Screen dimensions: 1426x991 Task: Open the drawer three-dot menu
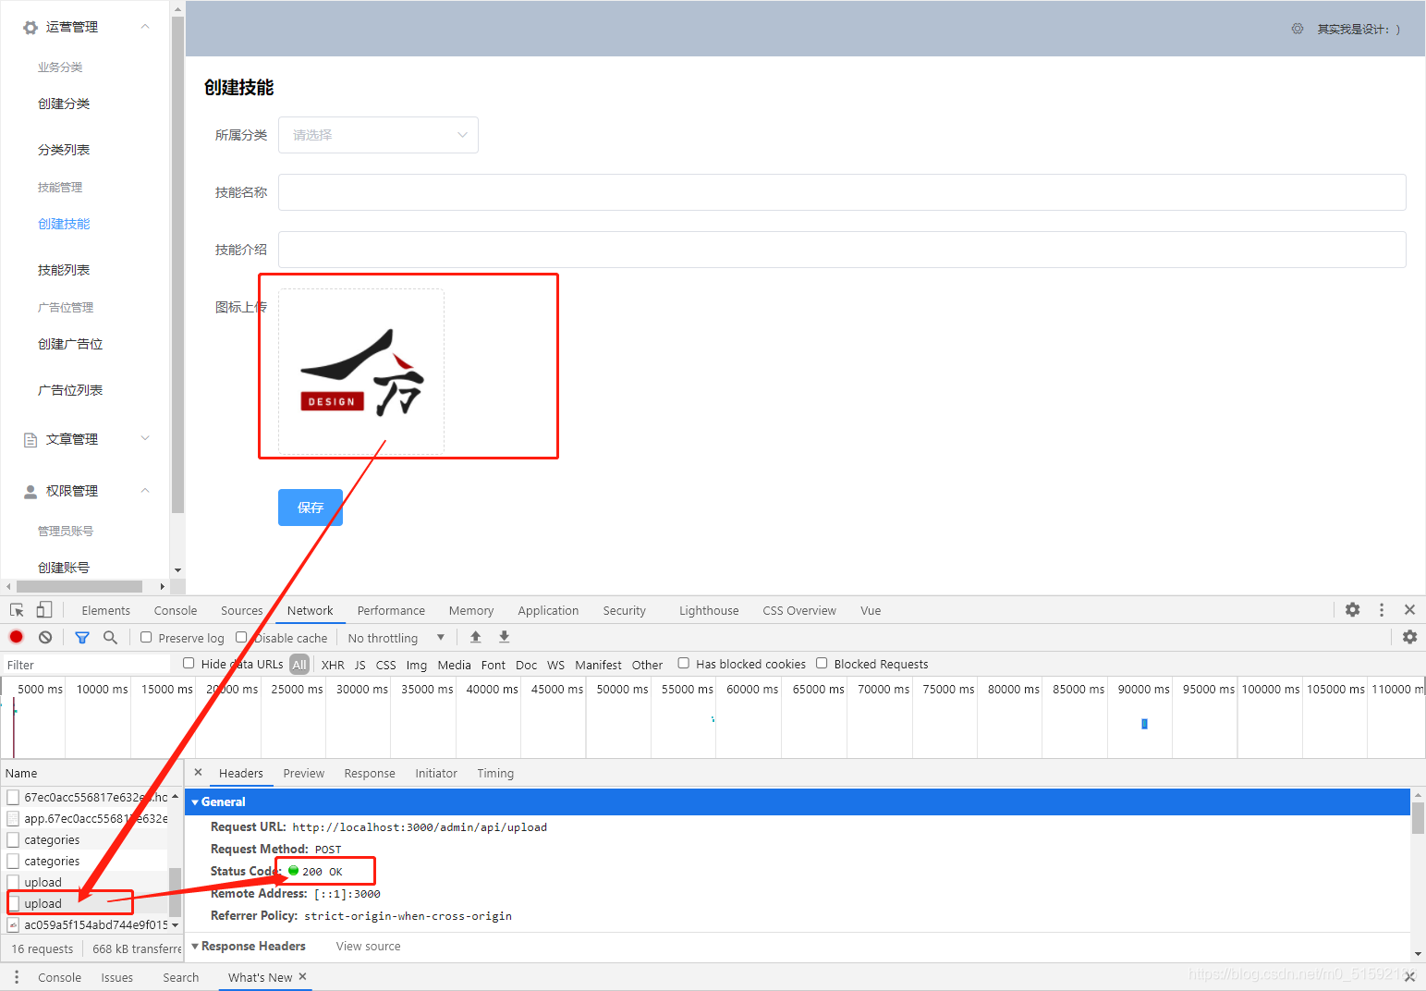17,977
